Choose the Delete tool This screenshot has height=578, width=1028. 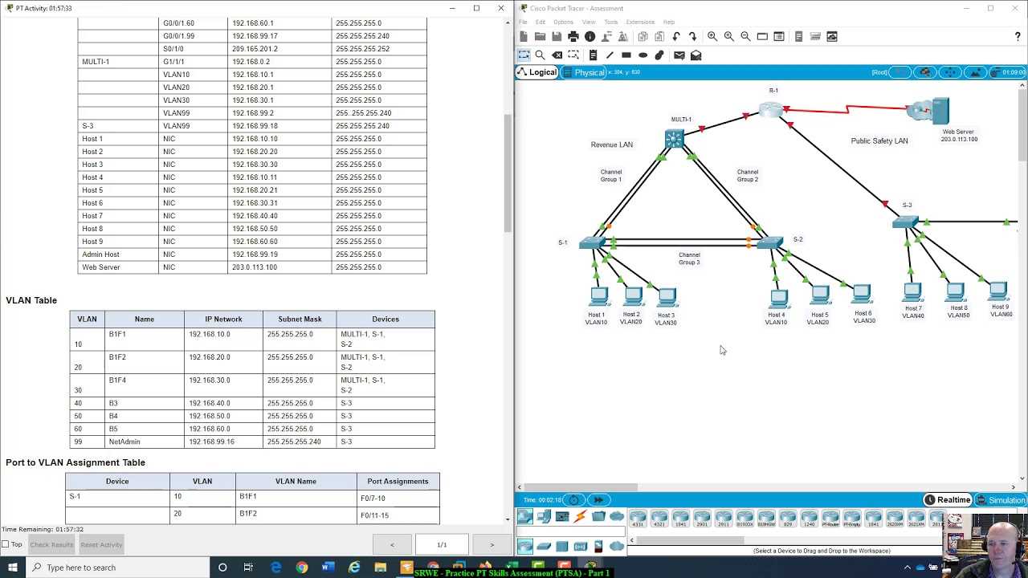pos(557,55)
